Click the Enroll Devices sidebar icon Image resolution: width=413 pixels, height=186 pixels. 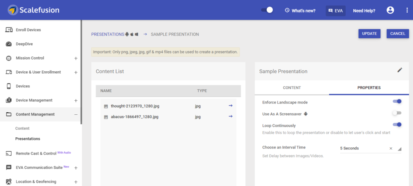[9, 30]
